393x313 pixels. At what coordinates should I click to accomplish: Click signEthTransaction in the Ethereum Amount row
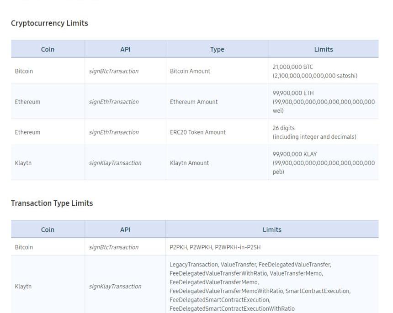[114, 102]
